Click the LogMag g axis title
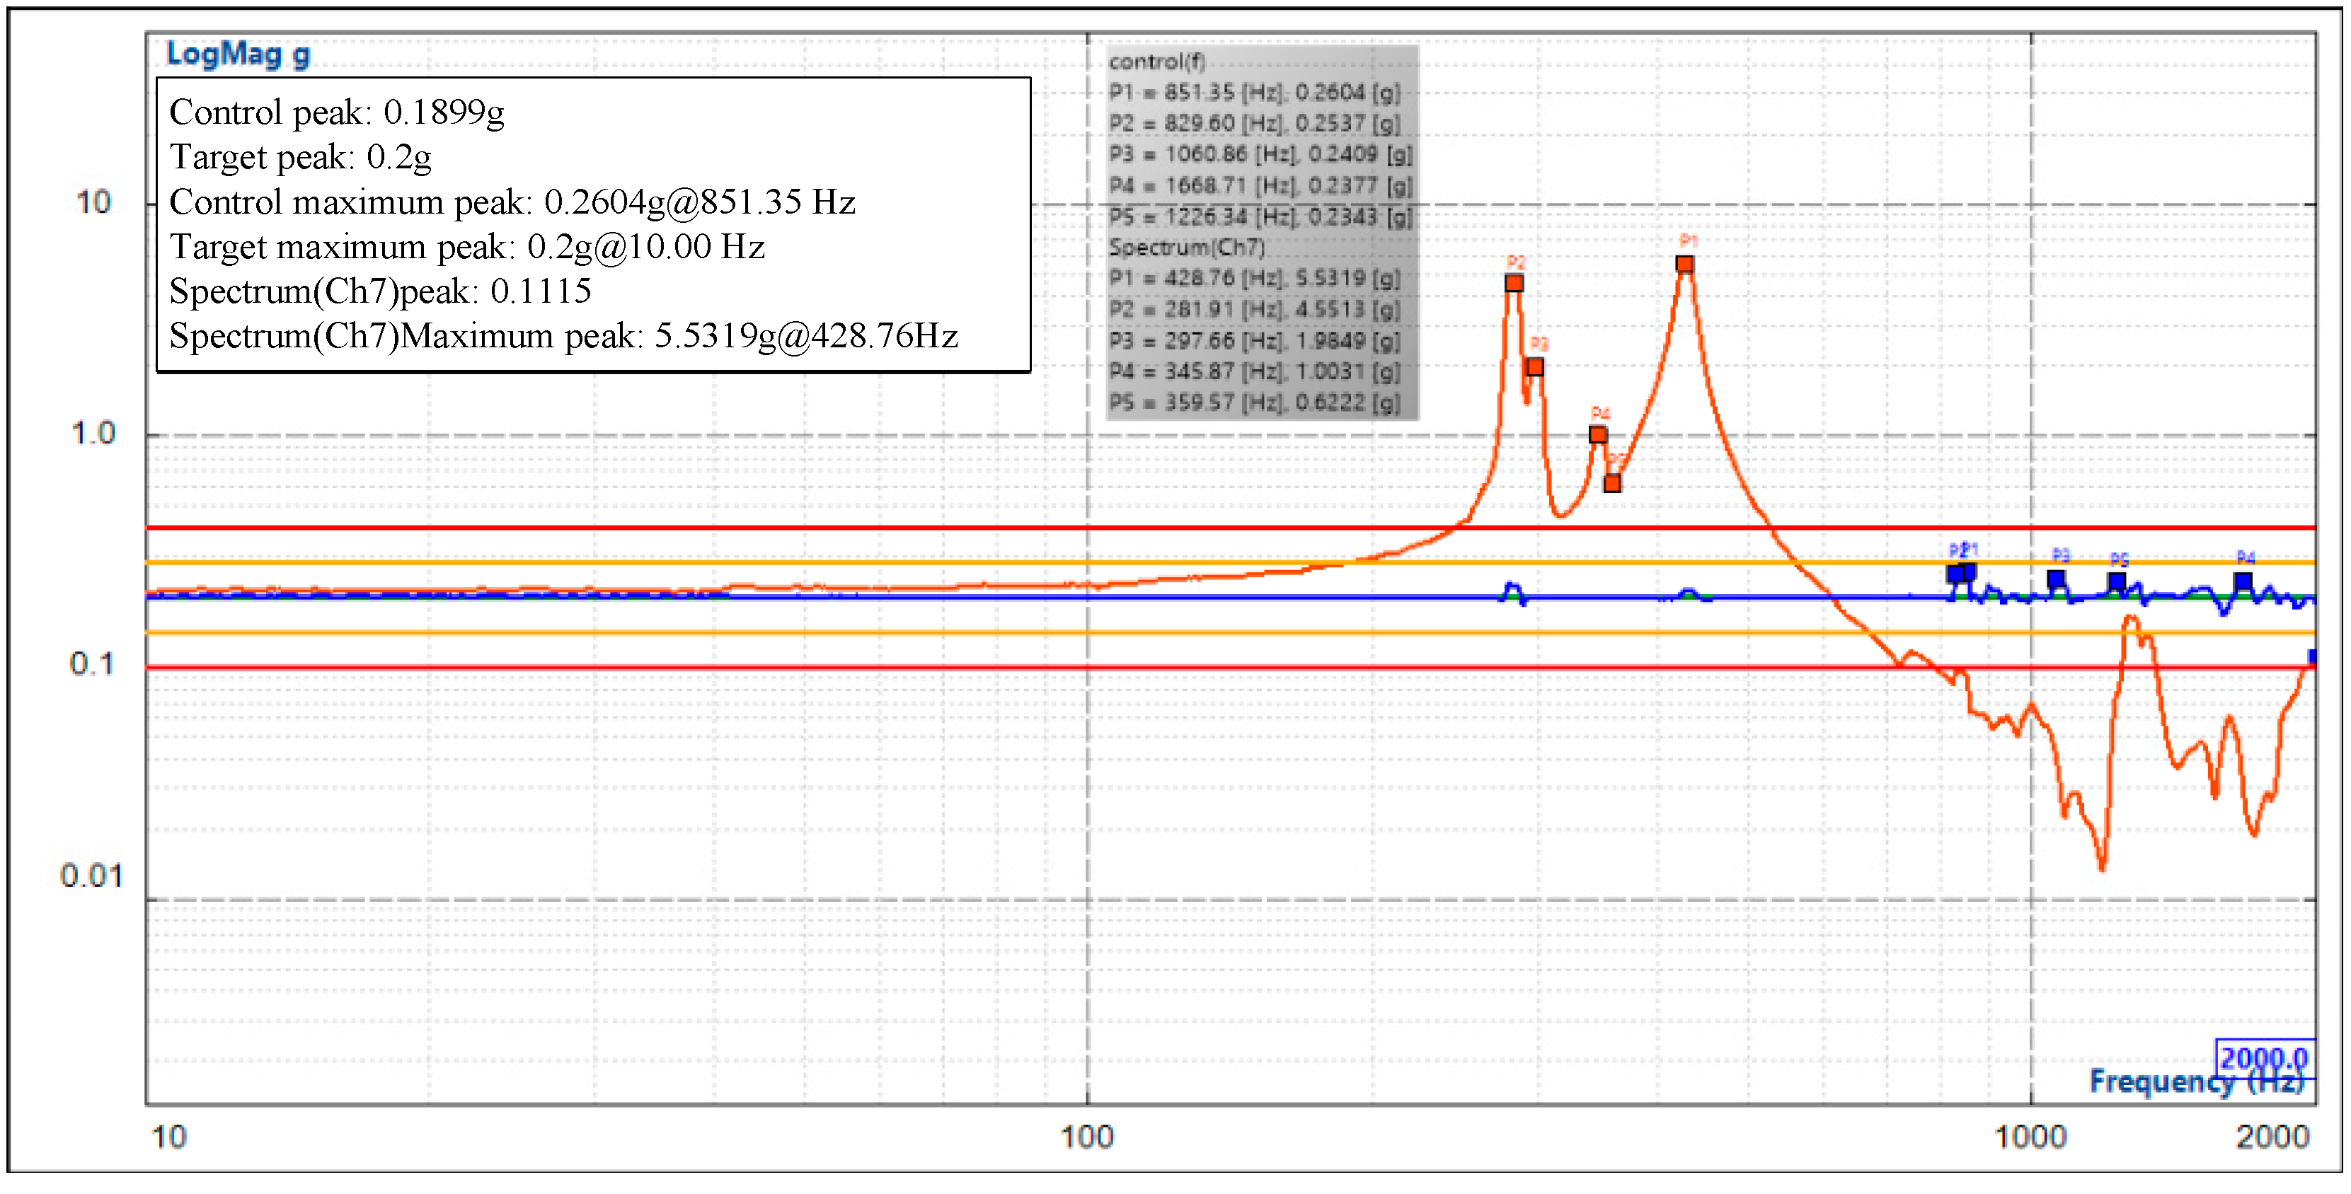2351x1194 pixels. [238, 54]
